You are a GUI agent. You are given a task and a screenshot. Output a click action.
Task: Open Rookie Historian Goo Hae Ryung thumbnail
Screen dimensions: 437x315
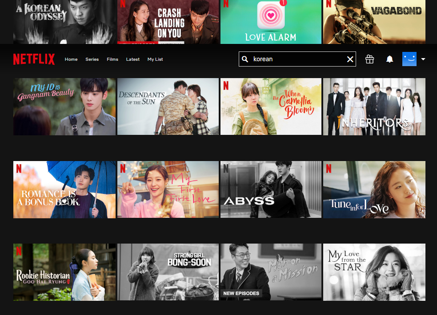[x=64, y=272]
